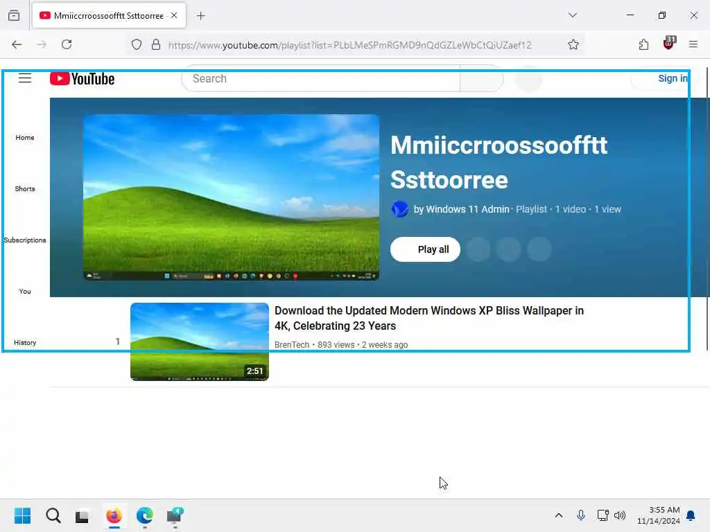Click the Play all button

pyautogui.click(x=425, y=249)
